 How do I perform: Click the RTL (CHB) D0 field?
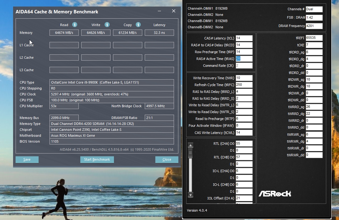point(244,157)
